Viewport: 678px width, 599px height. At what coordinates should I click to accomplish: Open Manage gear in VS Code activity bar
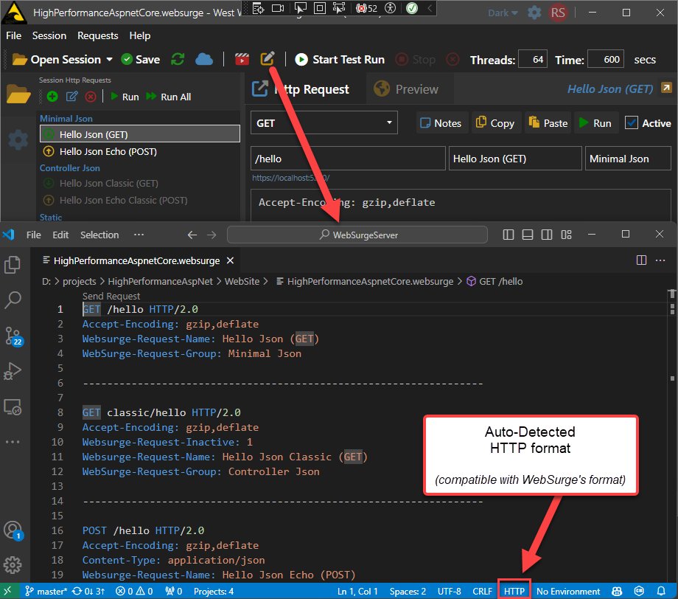13,565
